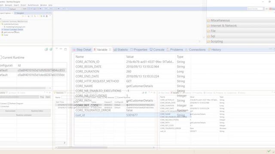This screenshot has width=275, height=154.
Task: Click the GET value cell
Action: (129, 81)
